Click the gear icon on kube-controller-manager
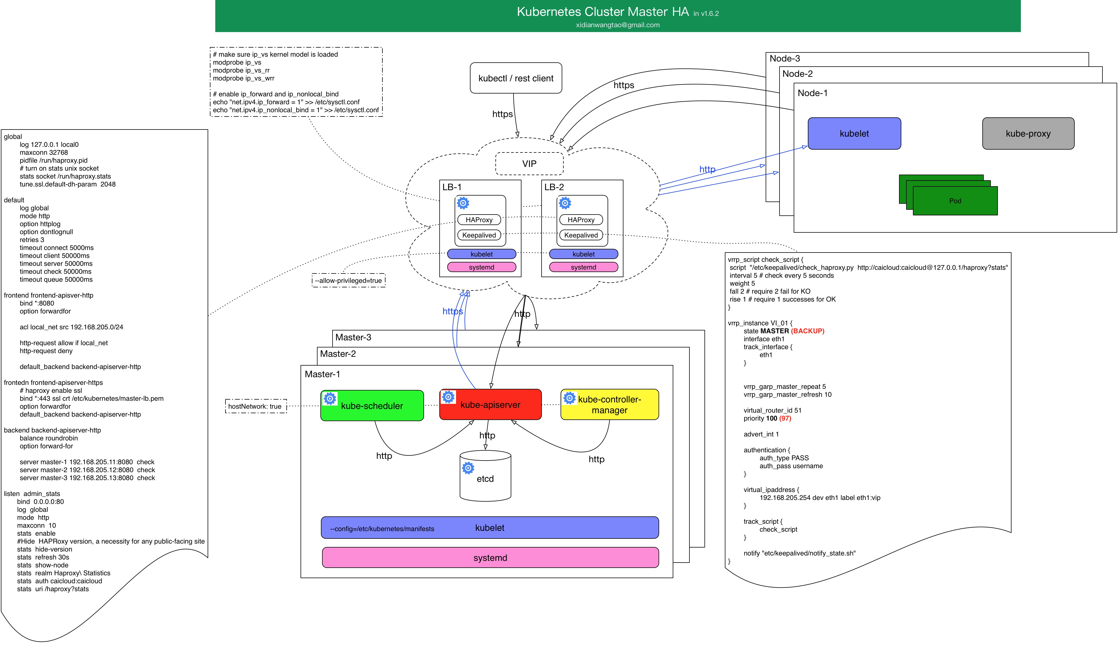Viewport: 1118px width, 666px height. (569, 398)
